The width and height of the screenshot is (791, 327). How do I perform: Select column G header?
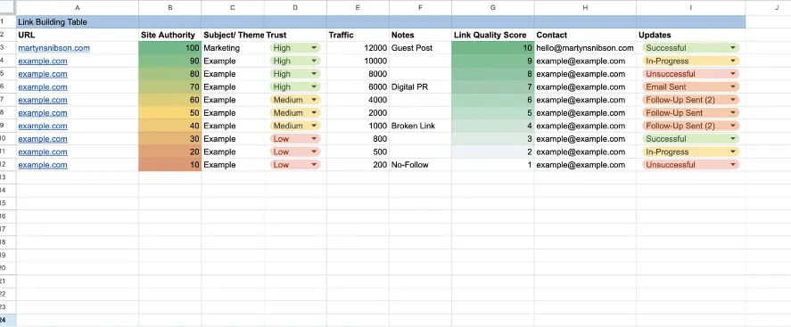click(x=493, y=7)
